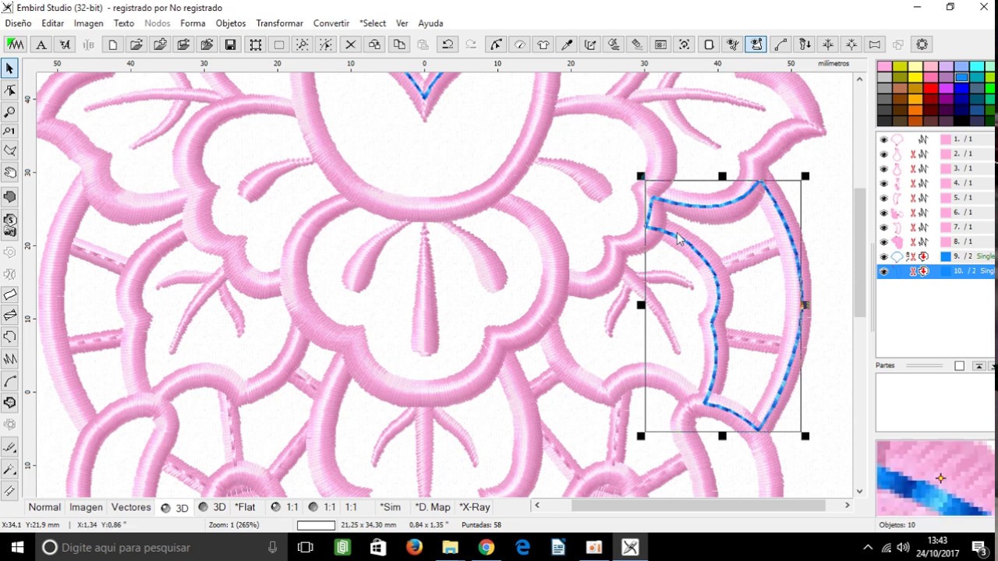The height and width of the screenshot is (561, 998).
Task: Switch to Imagen view mode
Action: 86,507
